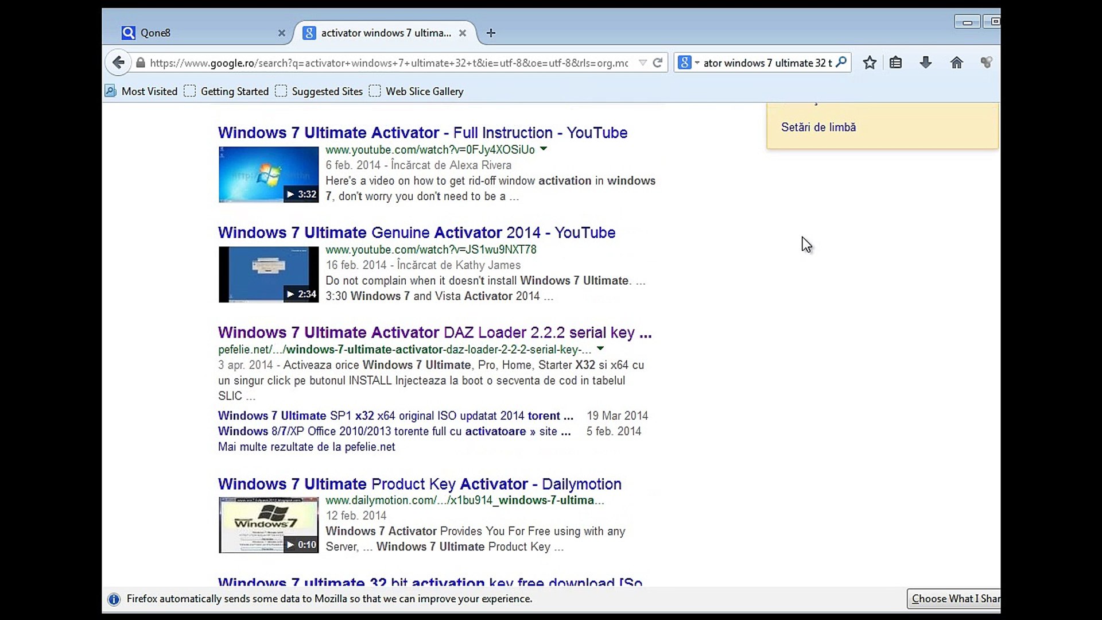
Task: Click the '19 Mar 2014' date text
Action: coord(617,416)
